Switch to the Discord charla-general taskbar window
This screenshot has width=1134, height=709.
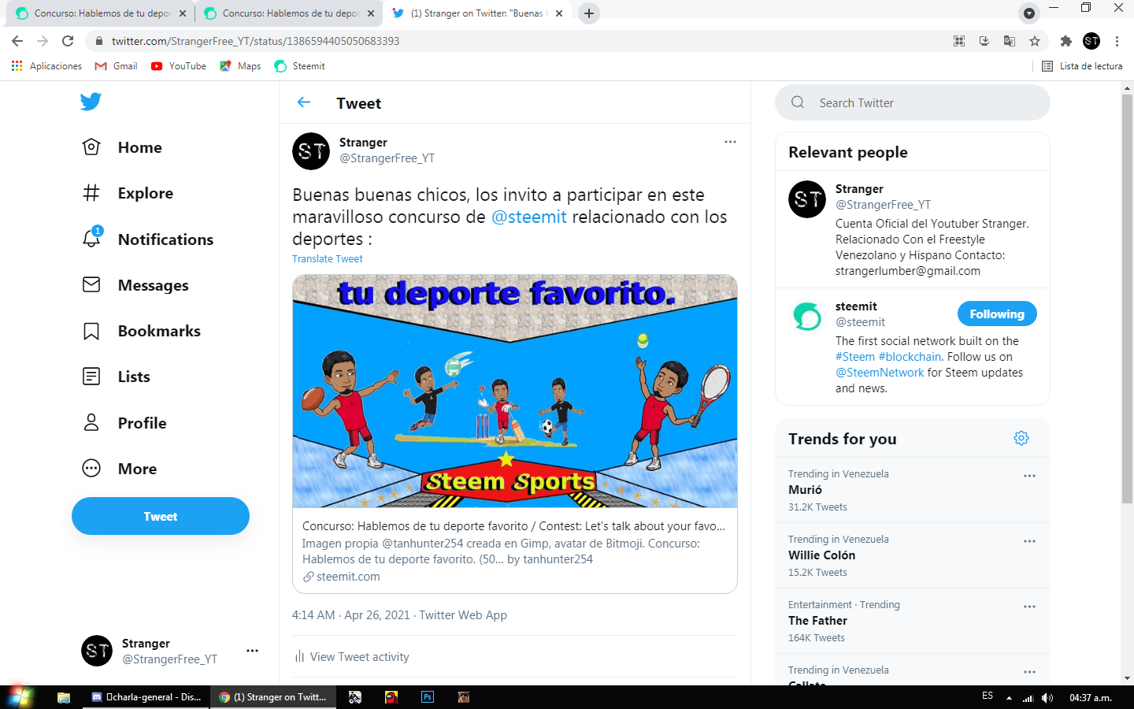pos(146,697)
